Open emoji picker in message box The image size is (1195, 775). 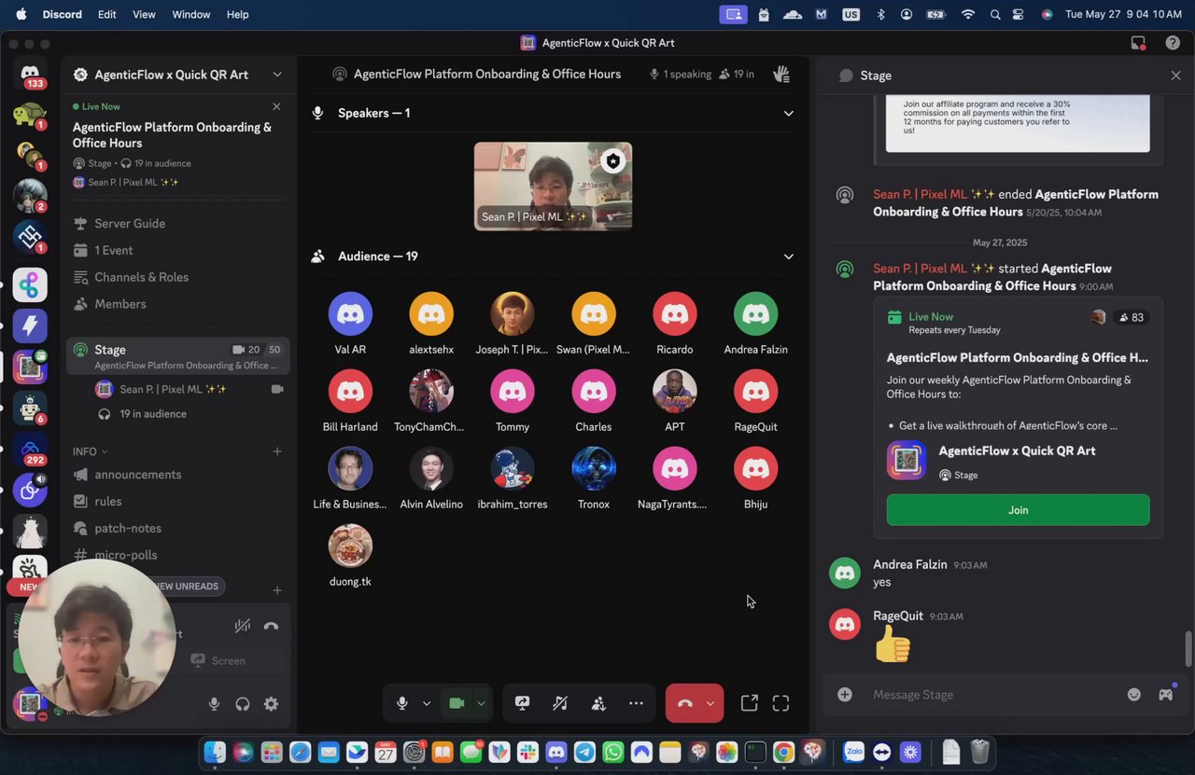point(1133,695)
